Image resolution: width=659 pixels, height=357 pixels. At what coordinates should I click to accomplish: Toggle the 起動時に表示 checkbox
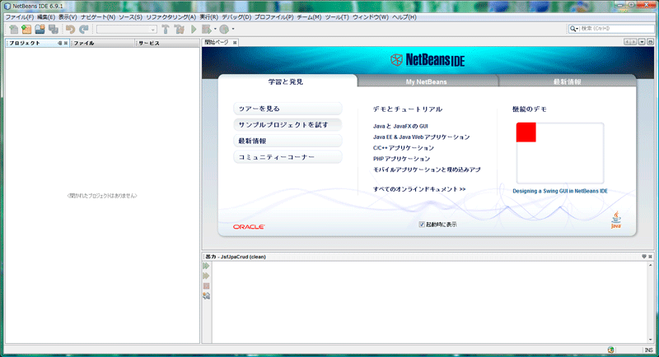422,224
